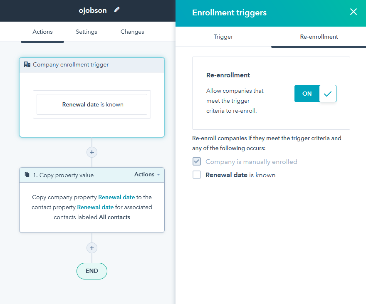Click the plus icon below the trigger card
366x304 pixels.
[x=91, y=152]
